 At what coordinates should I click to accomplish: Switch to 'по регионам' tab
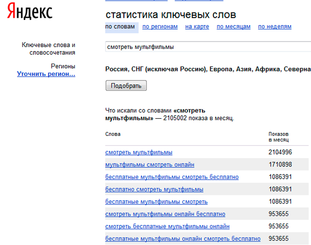coord(160,26)
